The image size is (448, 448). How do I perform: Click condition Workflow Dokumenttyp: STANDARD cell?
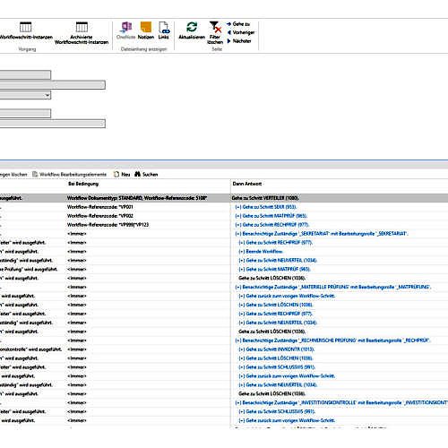137,198
